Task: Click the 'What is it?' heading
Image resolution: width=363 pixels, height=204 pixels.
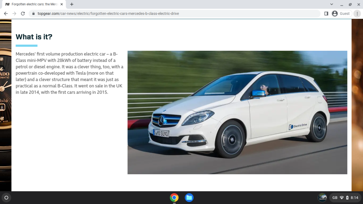Action: tap(34, 37)
